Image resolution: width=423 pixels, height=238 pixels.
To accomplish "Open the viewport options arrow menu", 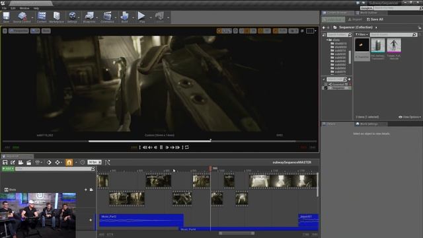I will coord(5,31).
